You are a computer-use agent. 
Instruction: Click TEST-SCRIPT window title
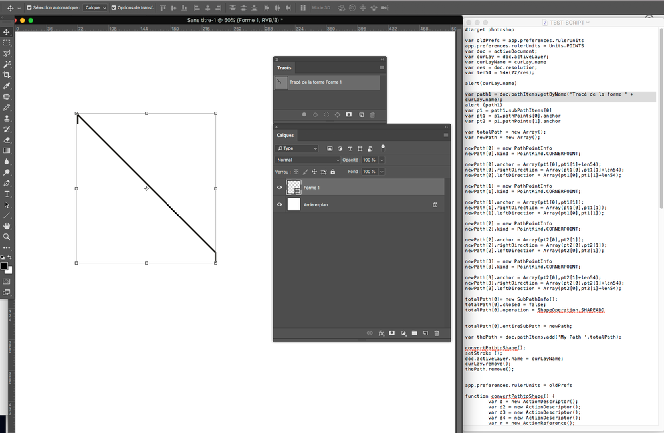566,23
